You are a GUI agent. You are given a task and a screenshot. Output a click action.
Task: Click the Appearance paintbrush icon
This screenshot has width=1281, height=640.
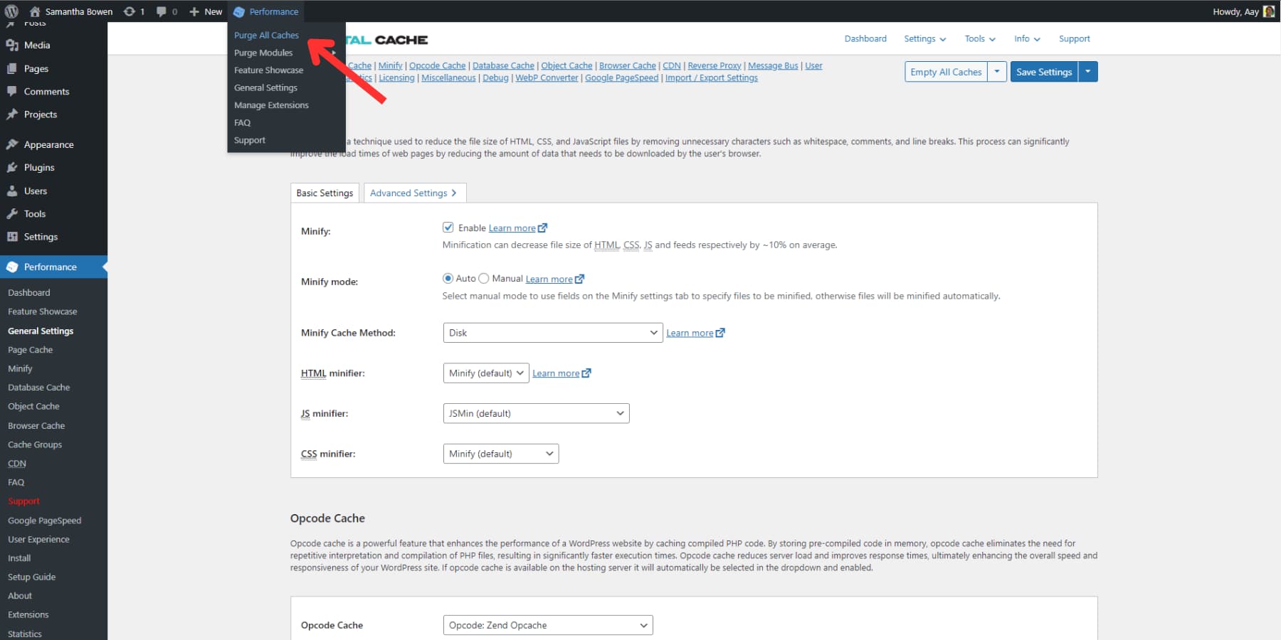coord(13,144)
